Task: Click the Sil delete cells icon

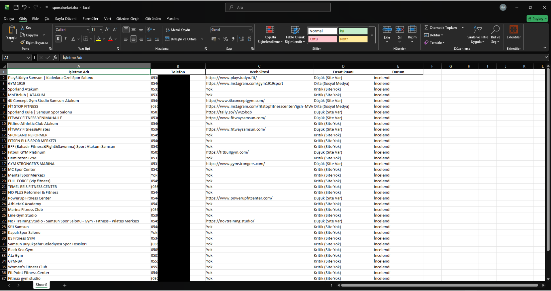Action: [399, 29]
